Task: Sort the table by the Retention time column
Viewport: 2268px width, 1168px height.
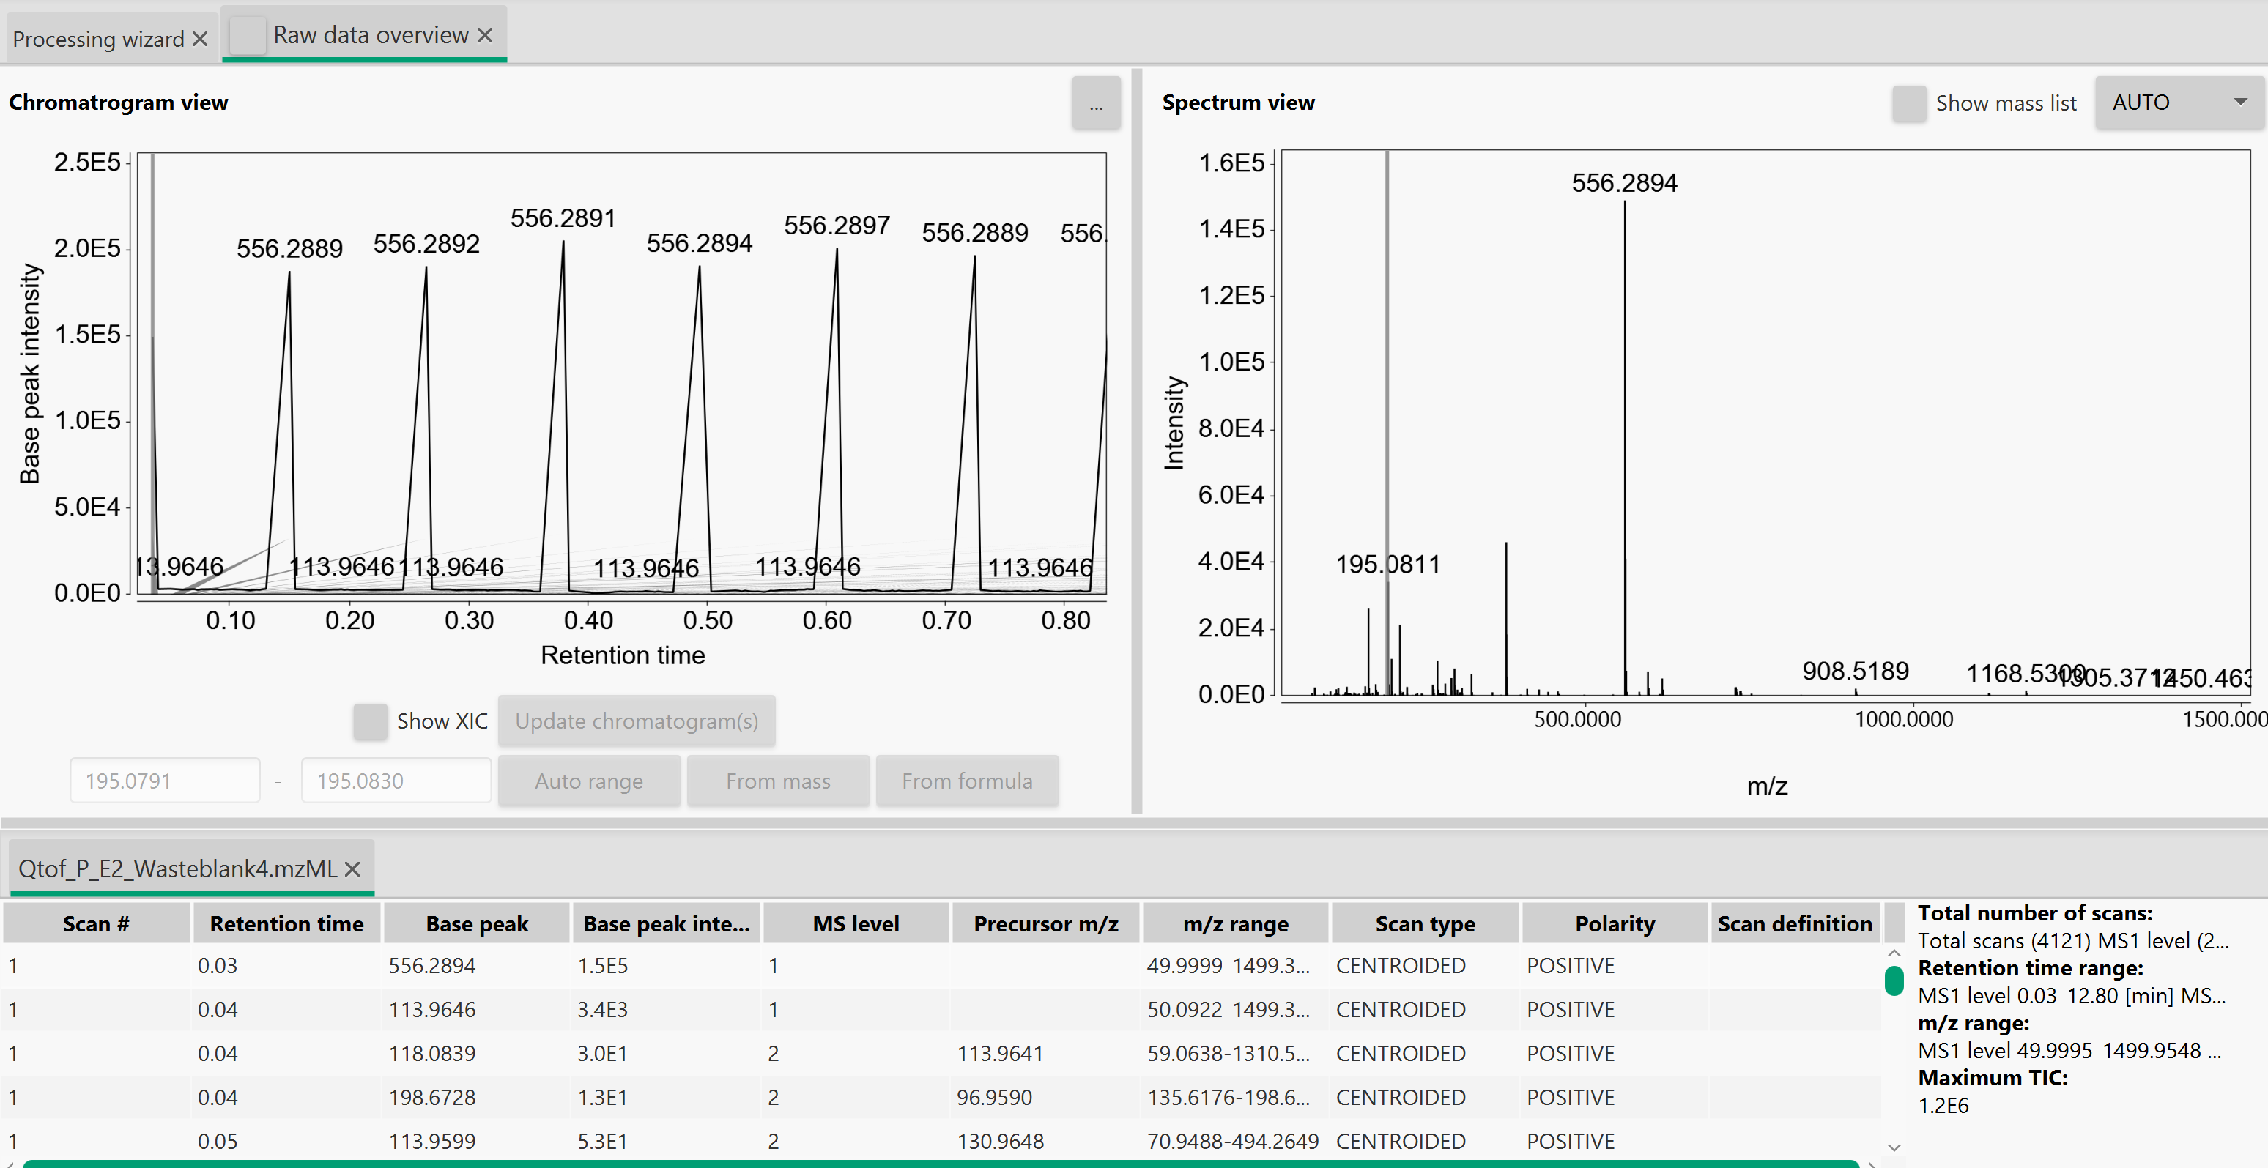Action: click(286, 923)
